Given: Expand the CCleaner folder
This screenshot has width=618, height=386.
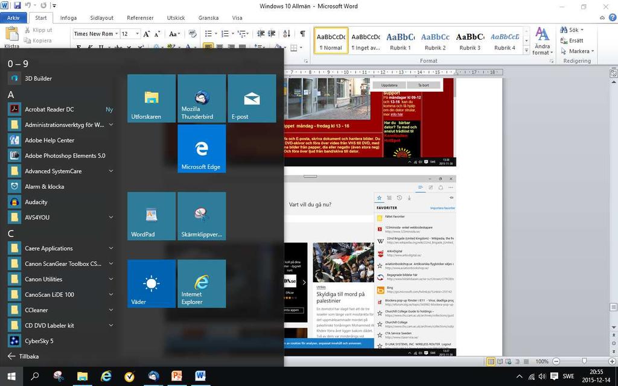Looking at the screenshot, I should point(111,310).
